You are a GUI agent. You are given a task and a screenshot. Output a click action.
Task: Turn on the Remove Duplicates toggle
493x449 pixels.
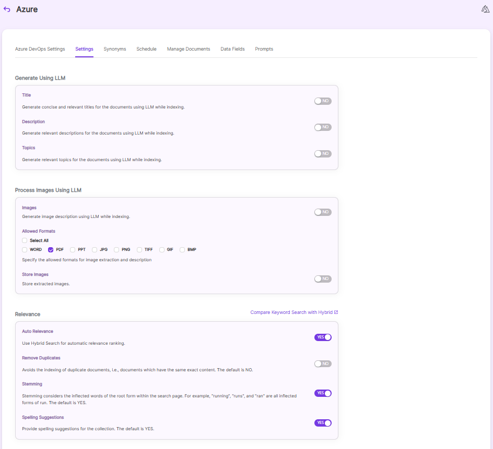coord(323,363)
